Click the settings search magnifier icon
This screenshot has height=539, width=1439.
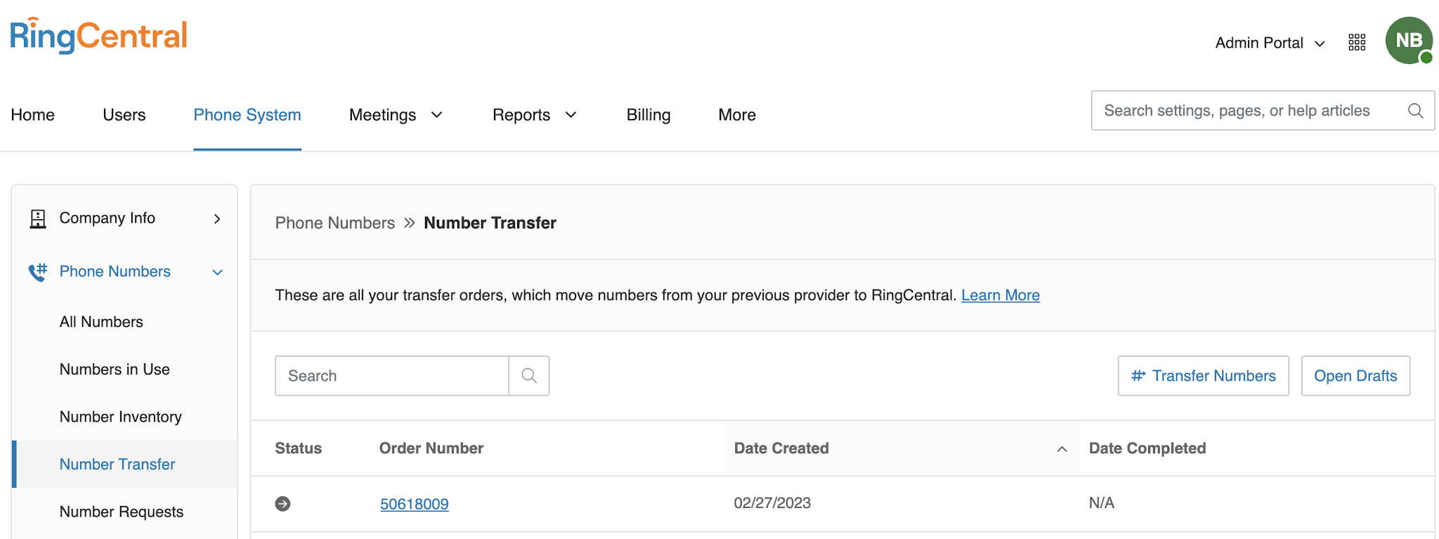pyautogui.click(x=1414, y=110)
